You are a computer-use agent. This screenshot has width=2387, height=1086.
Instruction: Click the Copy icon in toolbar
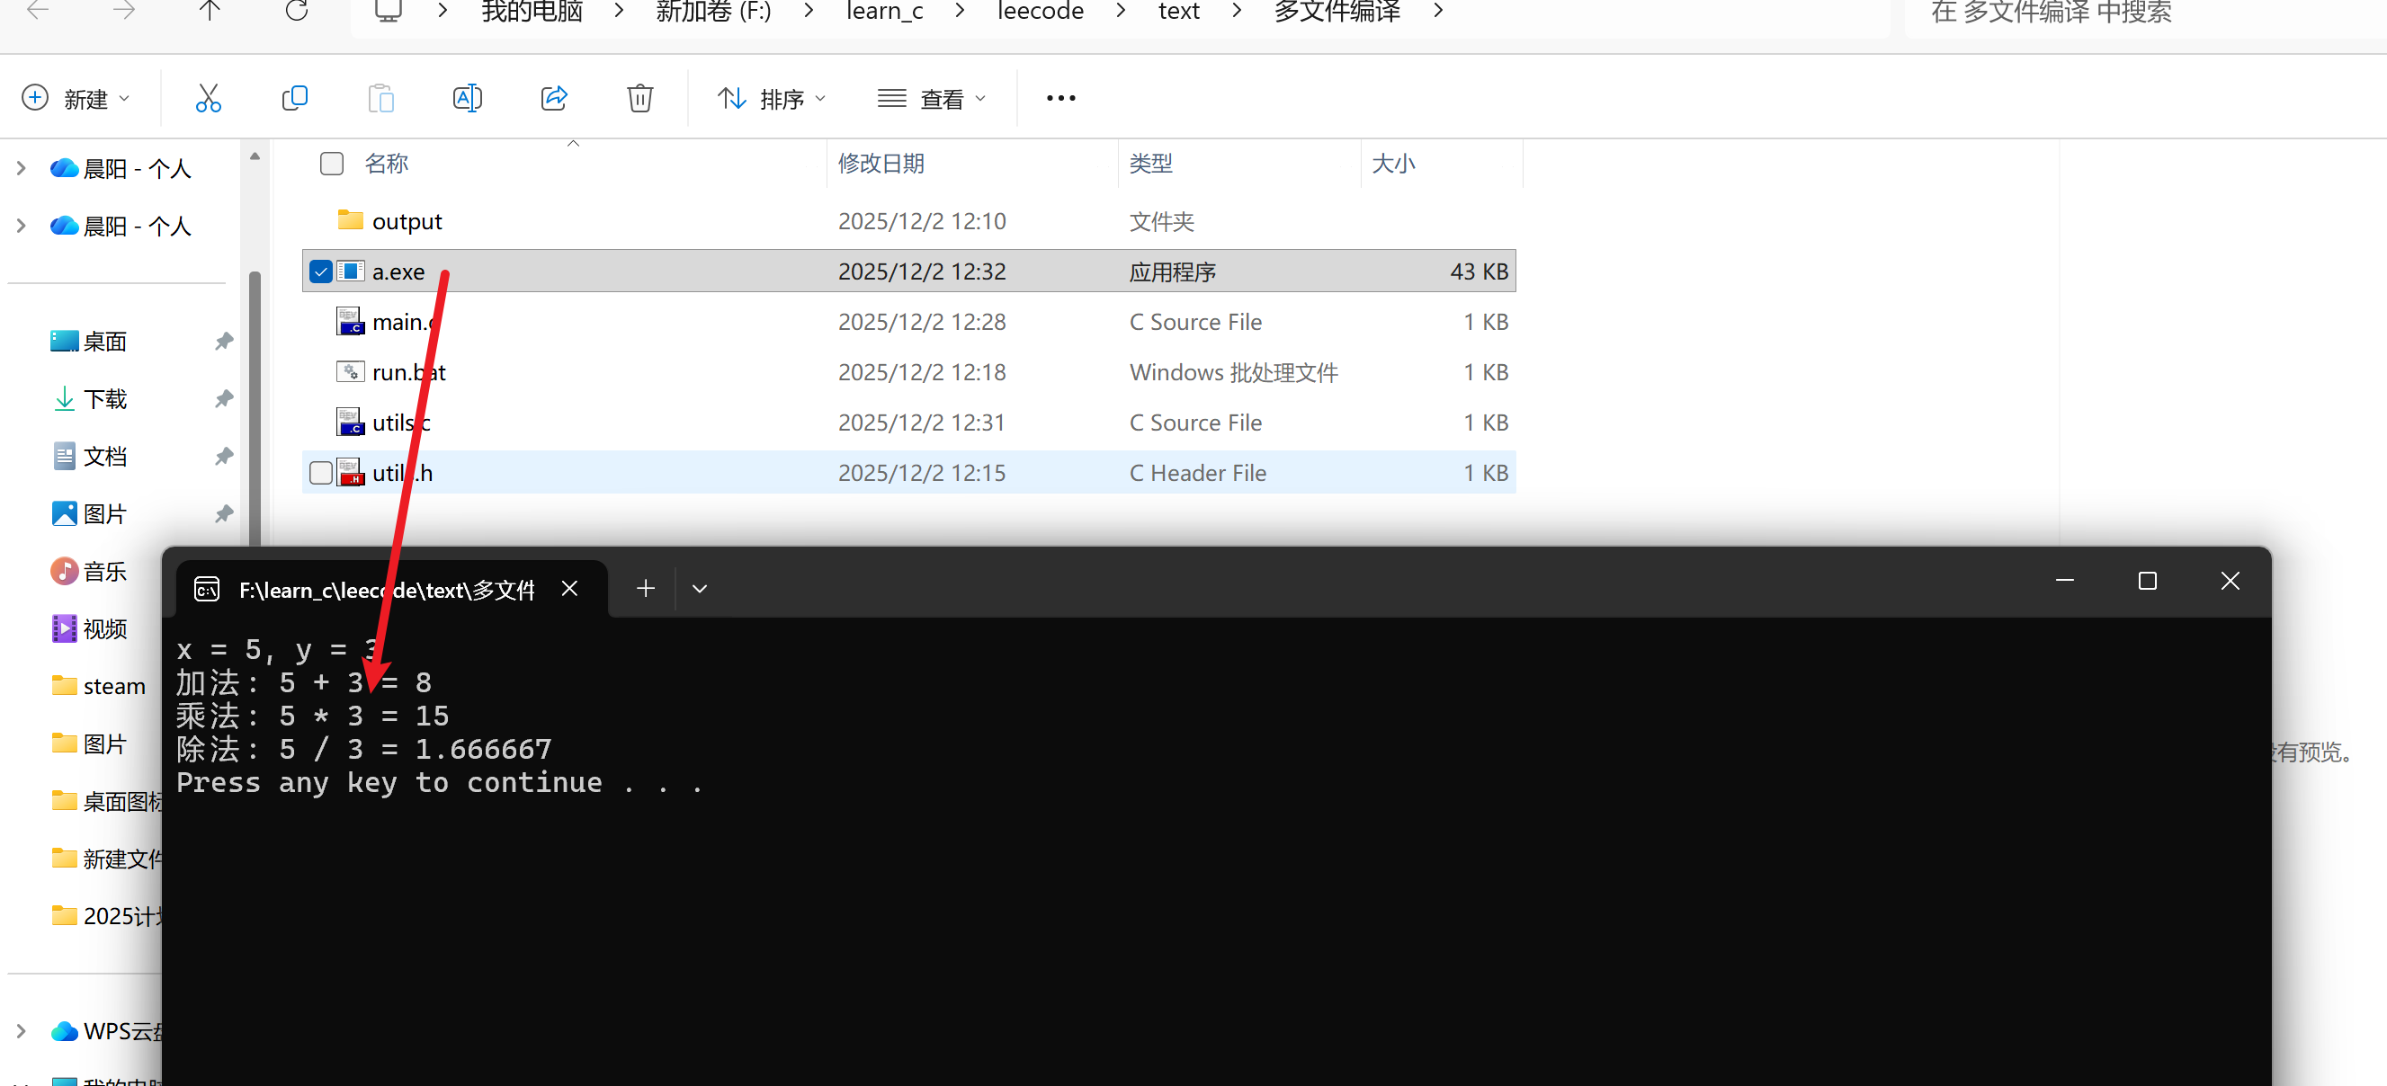coord(294,98)
